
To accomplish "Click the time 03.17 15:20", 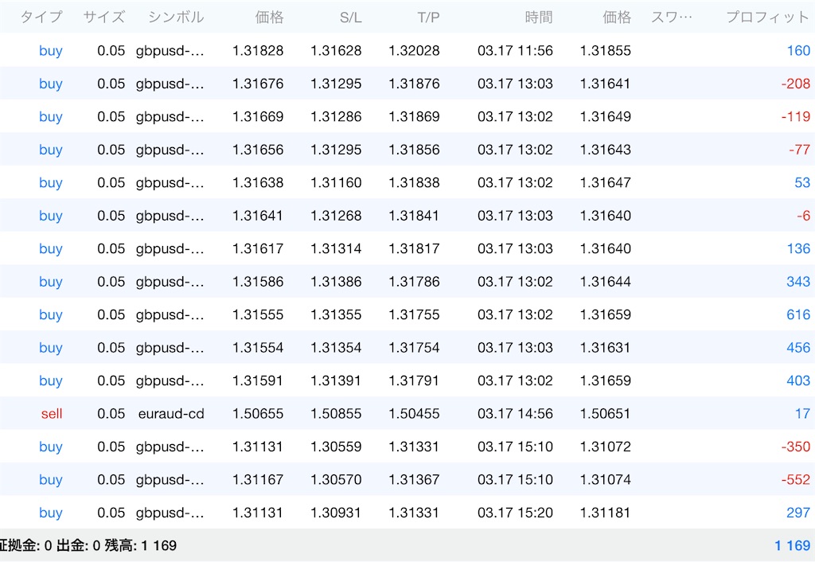I will point(515,513).
